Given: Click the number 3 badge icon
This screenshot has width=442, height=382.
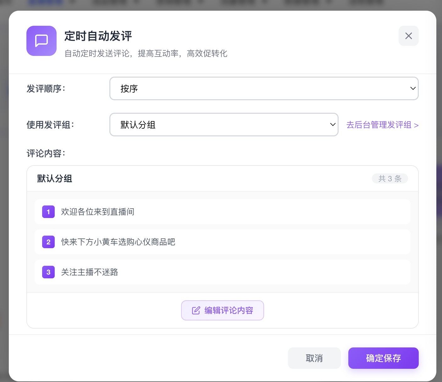Looking at the screenshot, I should pos(48,272).
